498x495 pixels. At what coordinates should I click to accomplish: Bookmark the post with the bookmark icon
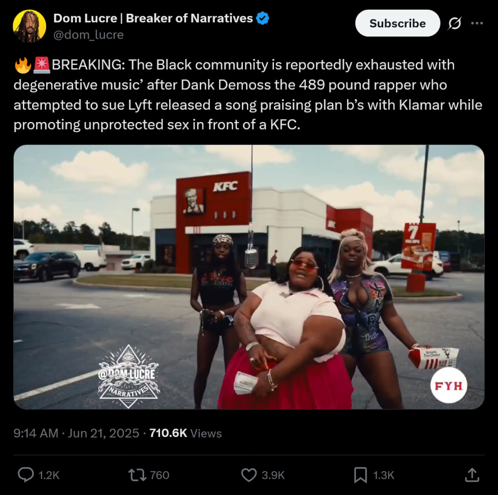[x=360, y=475]
